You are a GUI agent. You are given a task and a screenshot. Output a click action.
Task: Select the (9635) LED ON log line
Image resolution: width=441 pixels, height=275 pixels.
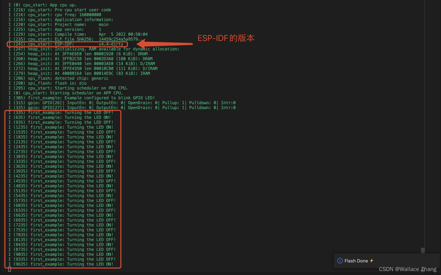pos(61,264)
